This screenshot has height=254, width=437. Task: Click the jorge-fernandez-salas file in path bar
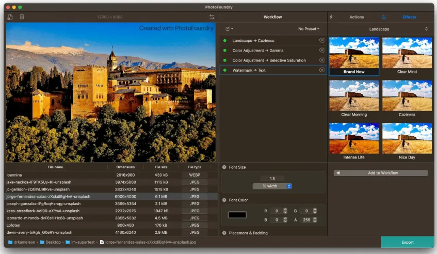pyautogui.click(x=148, y=242)
